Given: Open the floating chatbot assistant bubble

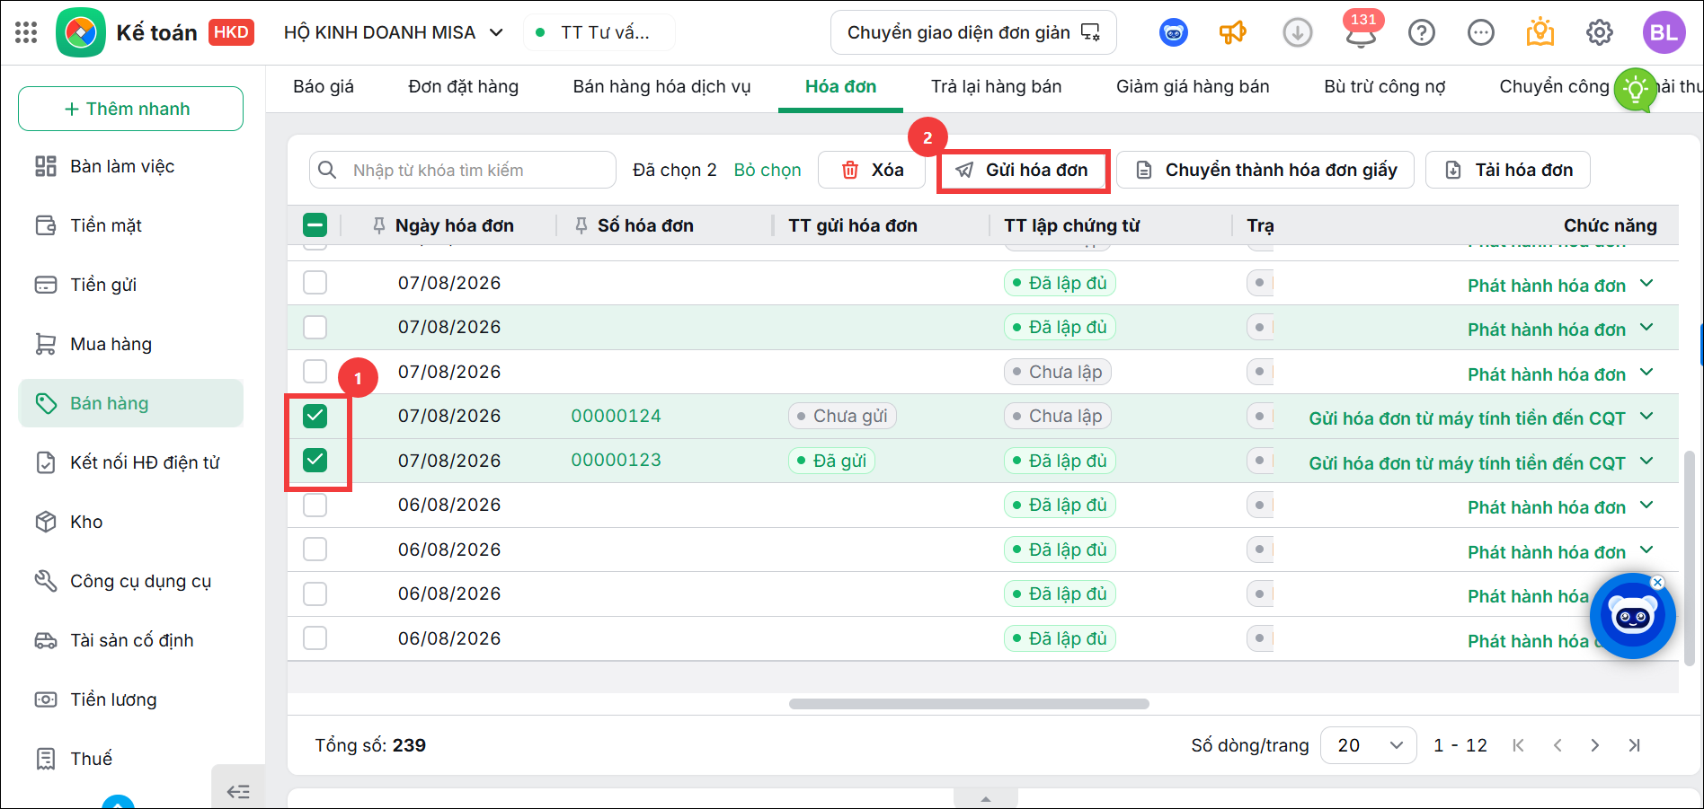Looking at the screenshot, I should coord(1631,616).
